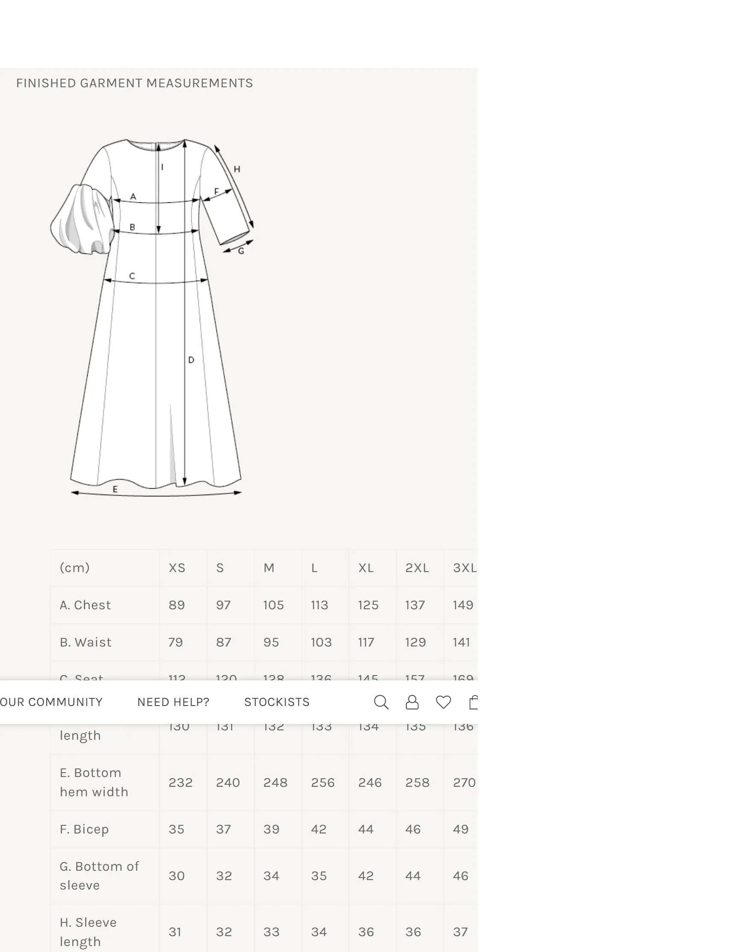This screenshot has width=739, height=952.
Task: Click the H. Sleeve length row label
Action: 88,932
